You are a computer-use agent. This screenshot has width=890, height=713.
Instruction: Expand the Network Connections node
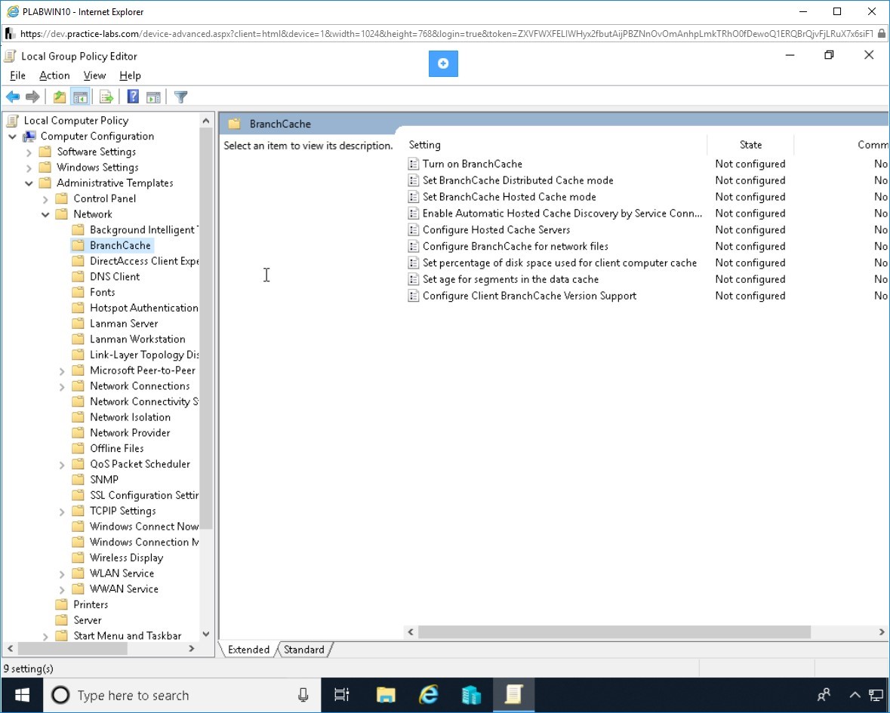coord(62,386)
